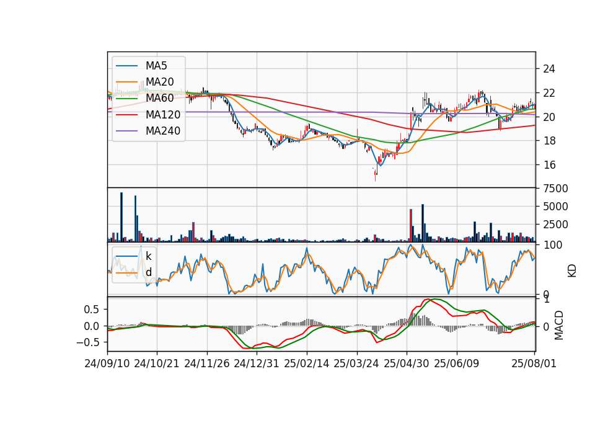Click the tallest volume bar after 25/04/30
The image size is (595, 428).
point(423,223)
